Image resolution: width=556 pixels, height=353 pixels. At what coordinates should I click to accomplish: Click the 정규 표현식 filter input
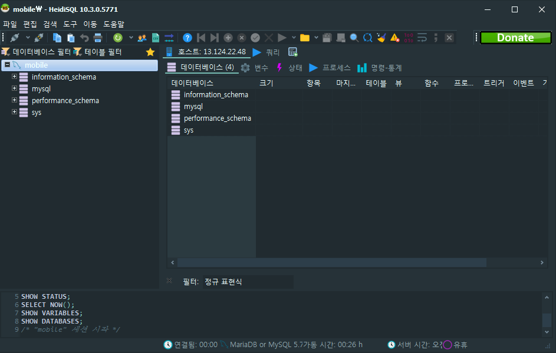click(x=248, y=282)
